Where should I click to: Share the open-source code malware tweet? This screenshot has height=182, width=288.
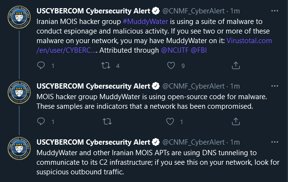(236, 122)
